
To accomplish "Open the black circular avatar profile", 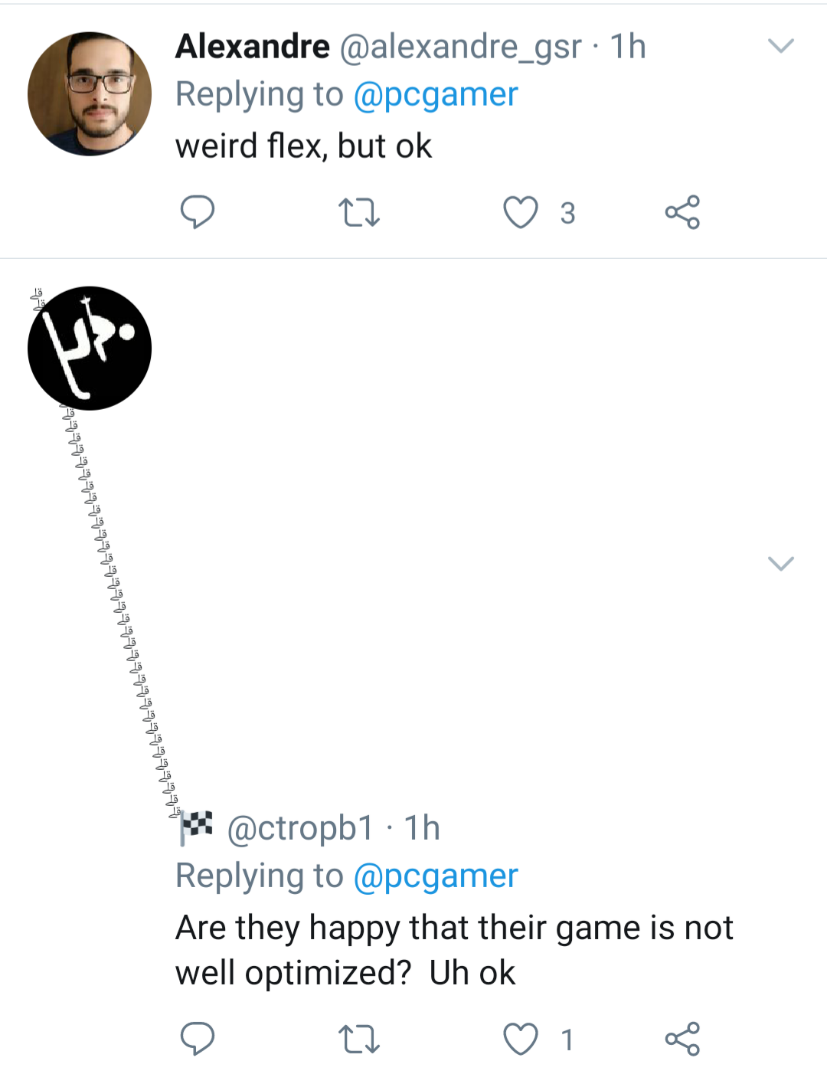I will [x=90, y=349].
